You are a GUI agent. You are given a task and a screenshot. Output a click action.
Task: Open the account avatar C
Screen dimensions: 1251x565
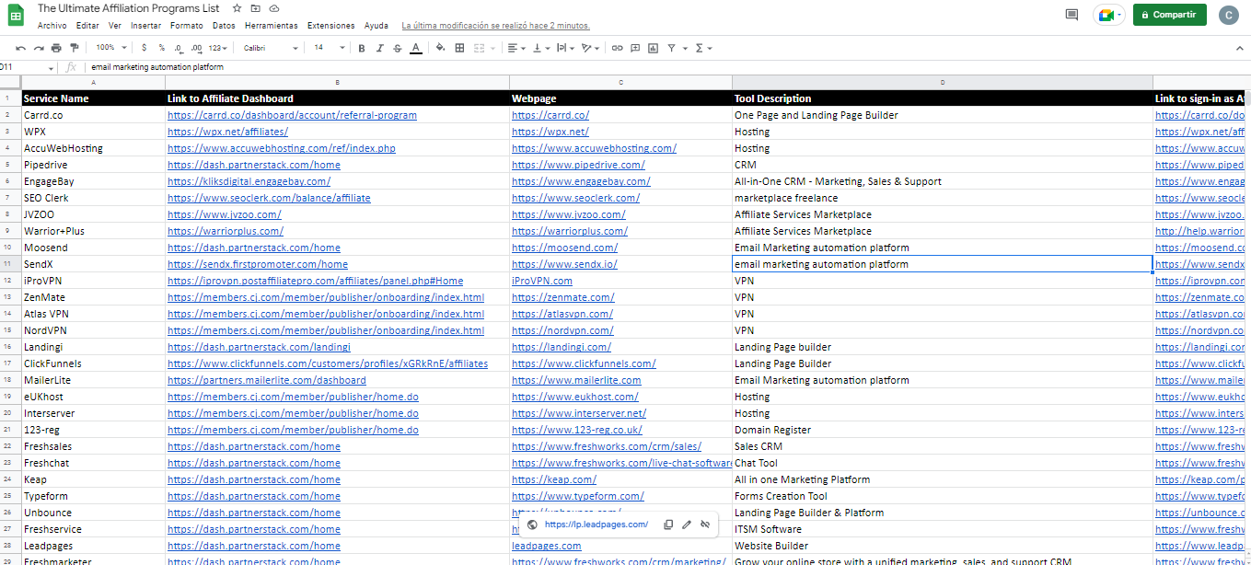click(x=1227, y=15)
